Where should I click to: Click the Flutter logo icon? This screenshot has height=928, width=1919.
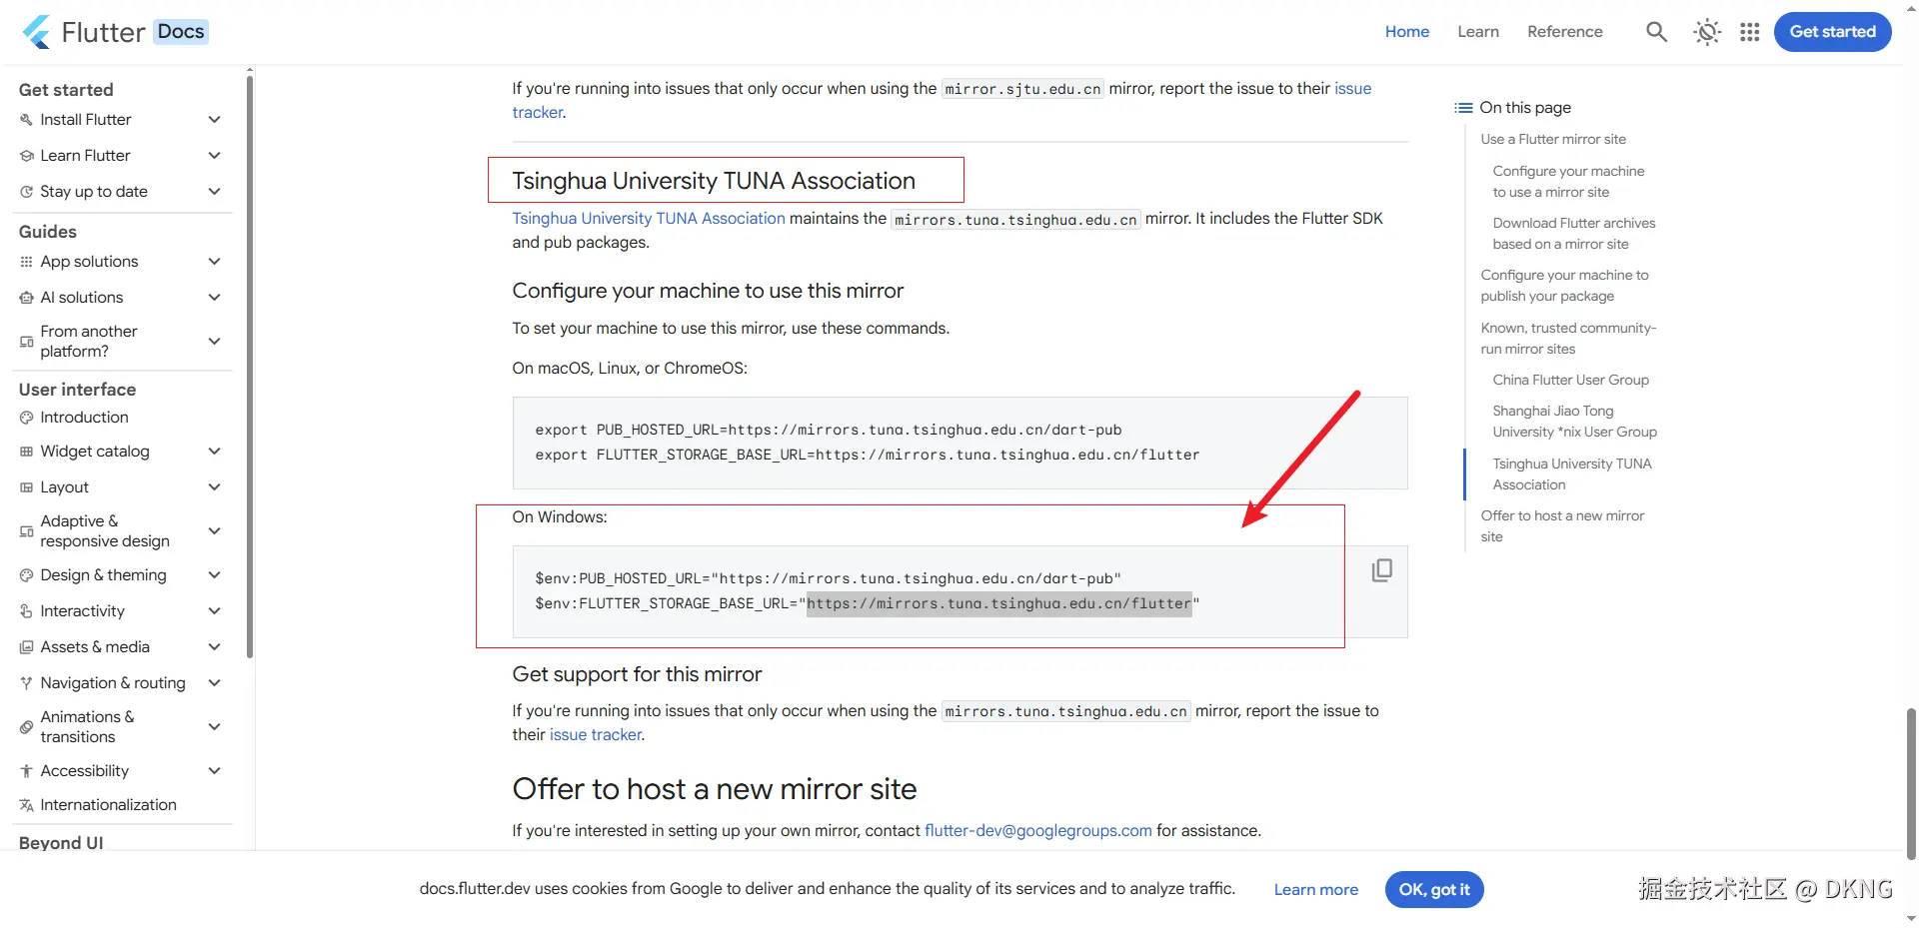(x=37, y=32)
